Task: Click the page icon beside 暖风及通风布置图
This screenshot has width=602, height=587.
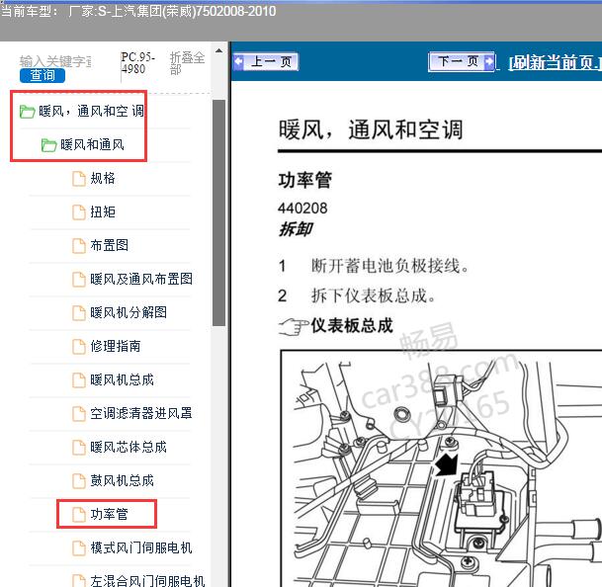Action: click(x=79, y=280)
